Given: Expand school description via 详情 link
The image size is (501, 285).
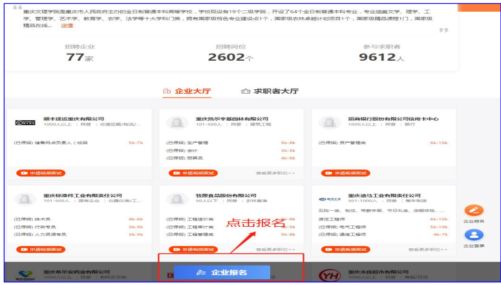Looking at the screenshot, I should click(67, 26).
